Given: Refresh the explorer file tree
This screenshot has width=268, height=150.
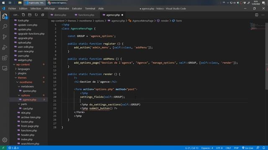Looking at the screenshot, I should pyautogui.click(x=36, y=15).
